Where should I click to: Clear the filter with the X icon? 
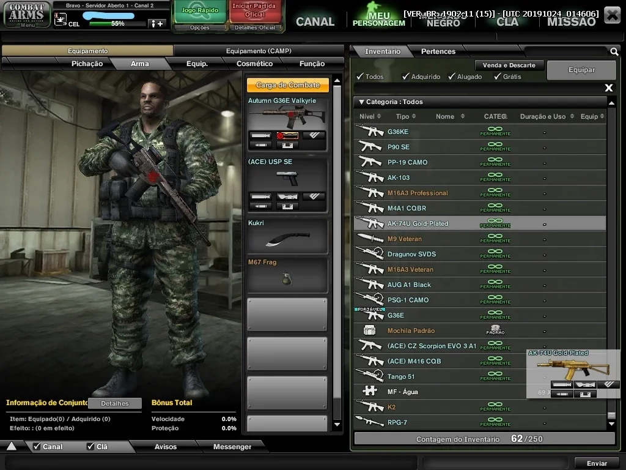pyautogui.click(x=608, y=88)
